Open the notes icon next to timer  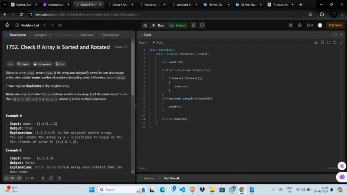click(x=202, y=25)
